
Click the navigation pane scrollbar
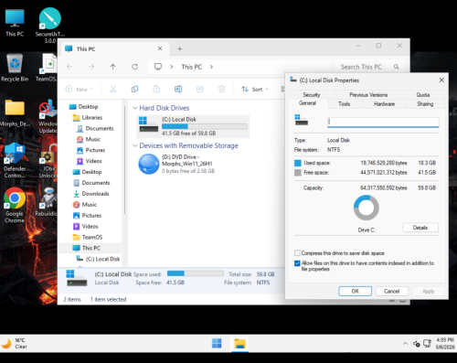point(124,160)
